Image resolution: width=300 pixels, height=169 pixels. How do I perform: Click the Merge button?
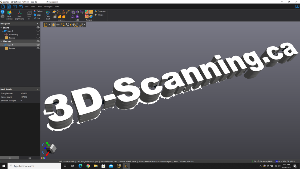coord(100,15)
